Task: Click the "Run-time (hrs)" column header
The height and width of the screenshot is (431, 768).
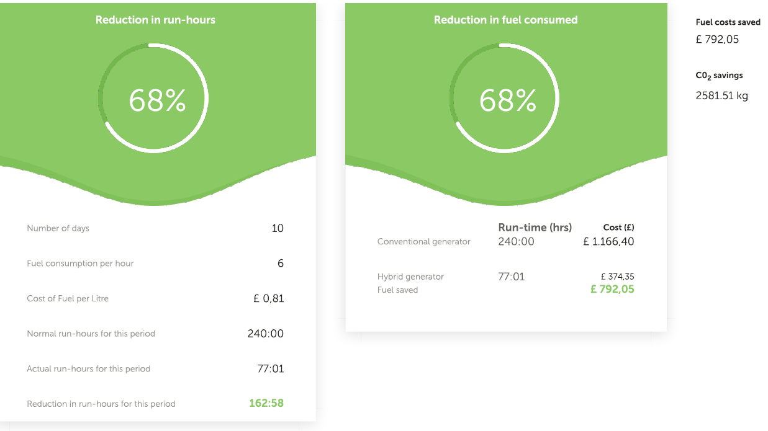Action: [x=535, y=227]
